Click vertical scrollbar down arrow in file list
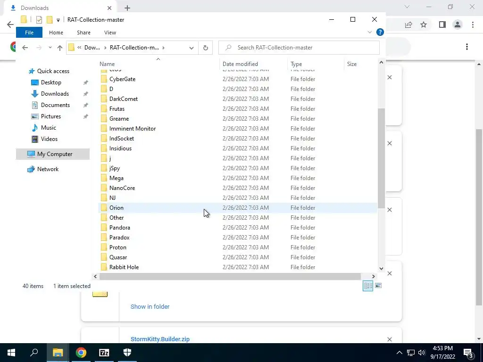Image resolution: width=483 pixels, height=362 pixels. tap(381, 268)
